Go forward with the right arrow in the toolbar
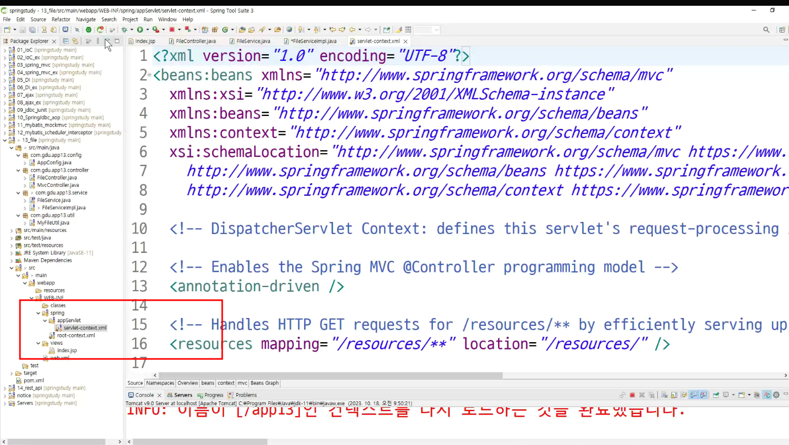The image size is (789, 445). pos(368,30)
